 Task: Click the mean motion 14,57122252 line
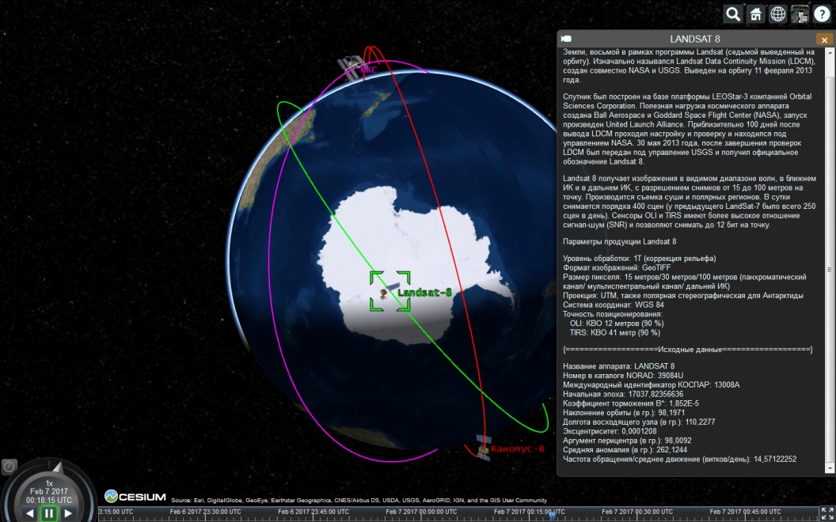click(x=680, y=459)
